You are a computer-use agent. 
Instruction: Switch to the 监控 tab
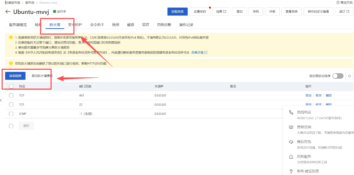(x=146, y=25)
